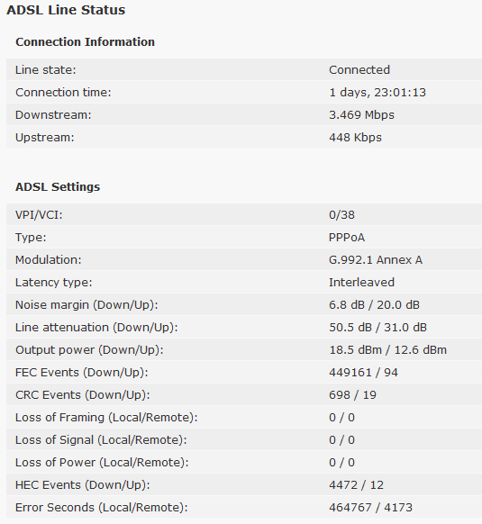
Task: Select the 'Connection time:' label
Action: 63,92
